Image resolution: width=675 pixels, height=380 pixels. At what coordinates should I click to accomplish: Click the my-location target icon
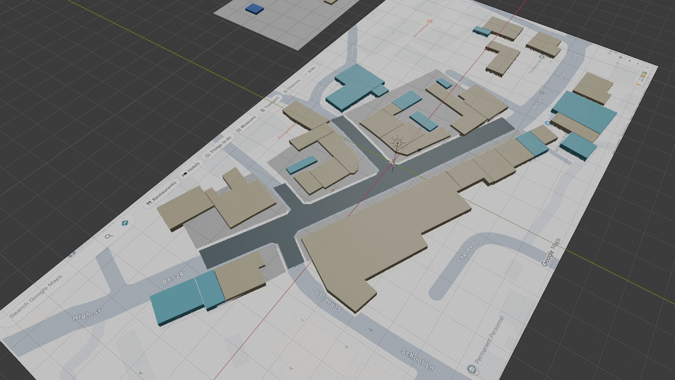click(621, 57)
